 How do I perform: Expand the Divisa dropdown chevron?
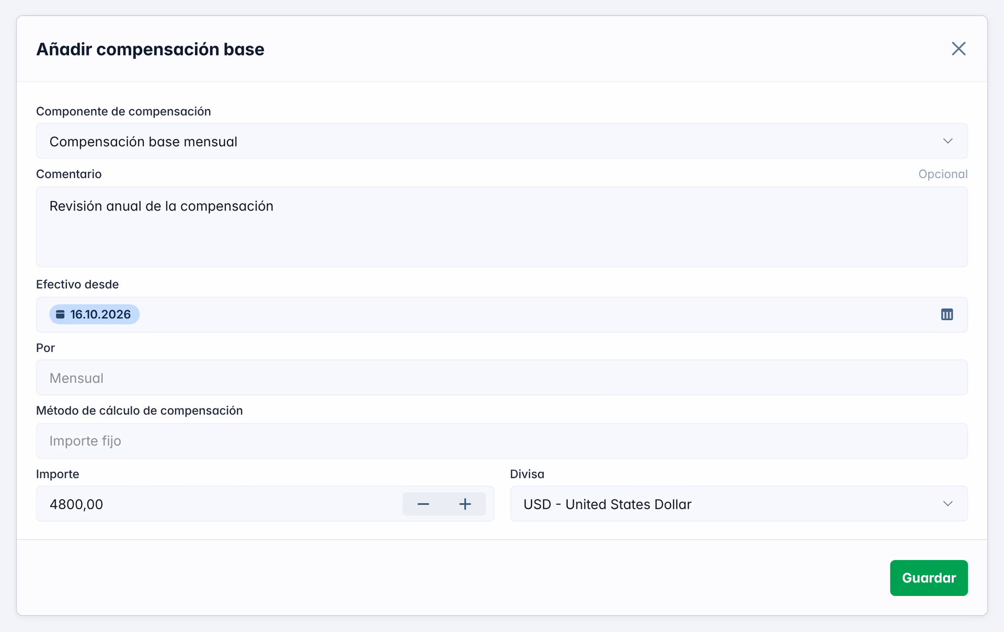pyautogui.click(x=948, y=504)
